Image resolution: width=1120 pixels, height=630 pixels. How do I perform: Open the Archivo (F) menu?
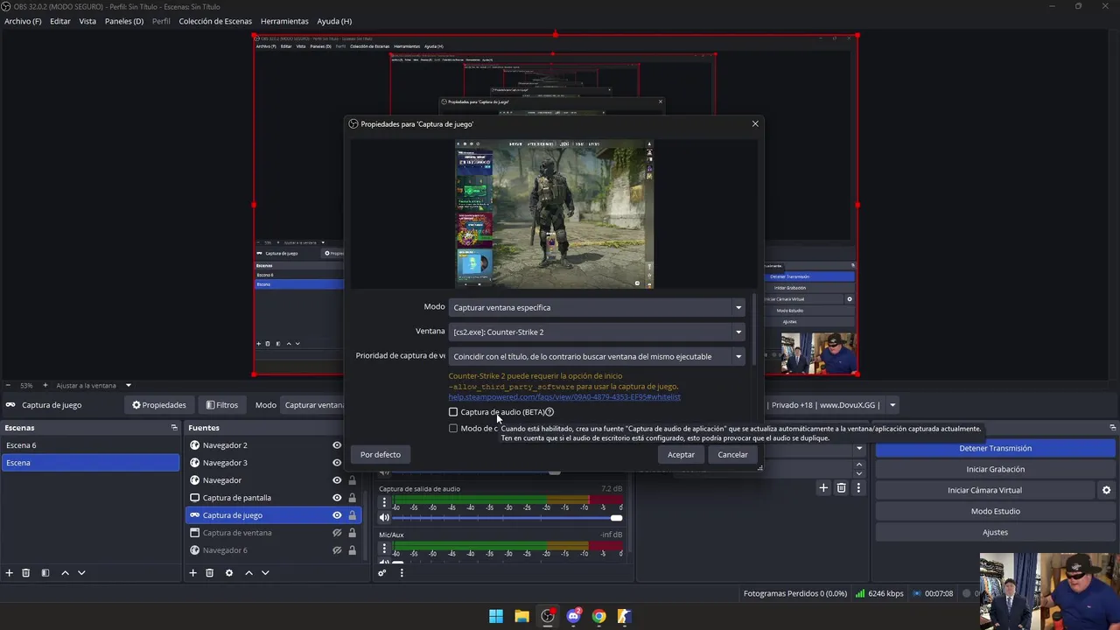coord(23,21)
